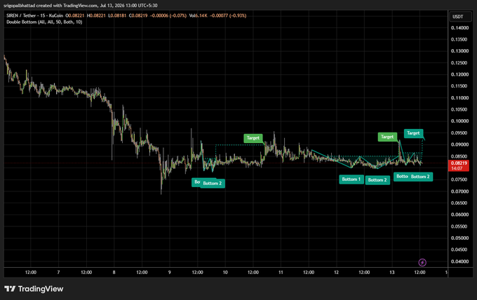
Task: Click date 9 on the time axis
Action: click(x=170, y=273)
